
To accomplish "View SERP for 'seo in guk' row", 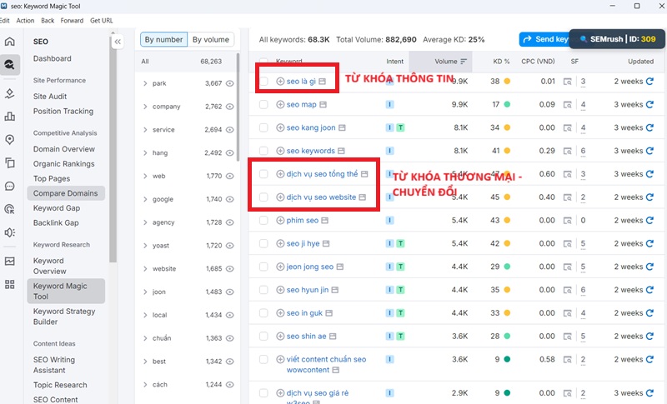I will pyautogui.click(x=568, y=313).
